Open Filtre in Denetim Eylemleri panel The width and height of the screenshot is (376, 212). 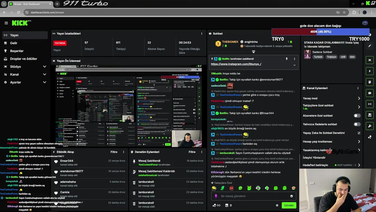pos(192,152)
